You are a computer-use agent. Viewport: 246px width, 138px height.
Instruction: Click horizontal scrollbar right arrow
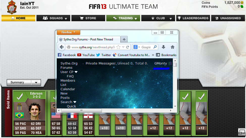(x=171, y=110)
